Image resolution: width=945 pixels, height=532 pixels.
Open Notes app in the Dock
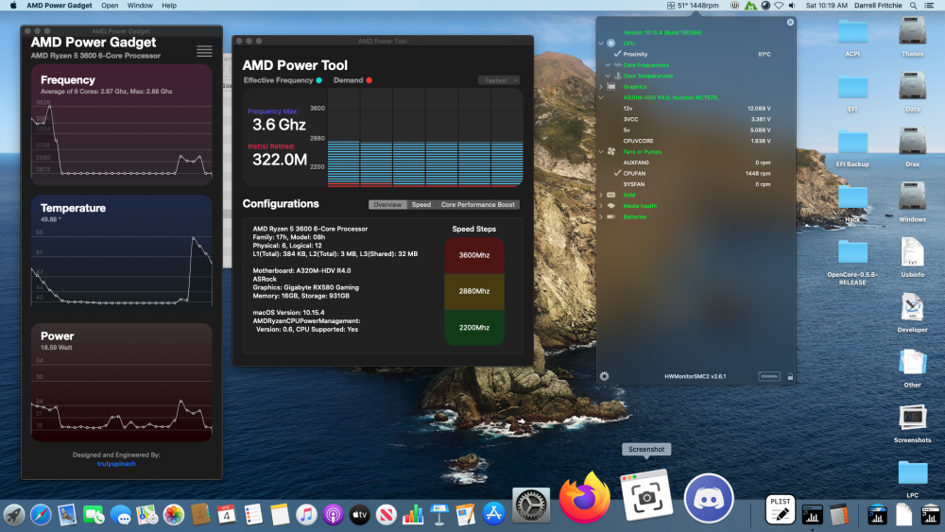280,515
